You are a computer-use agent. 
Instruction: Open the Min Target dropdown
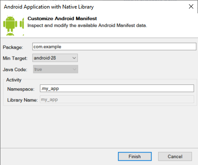(55, 58)
